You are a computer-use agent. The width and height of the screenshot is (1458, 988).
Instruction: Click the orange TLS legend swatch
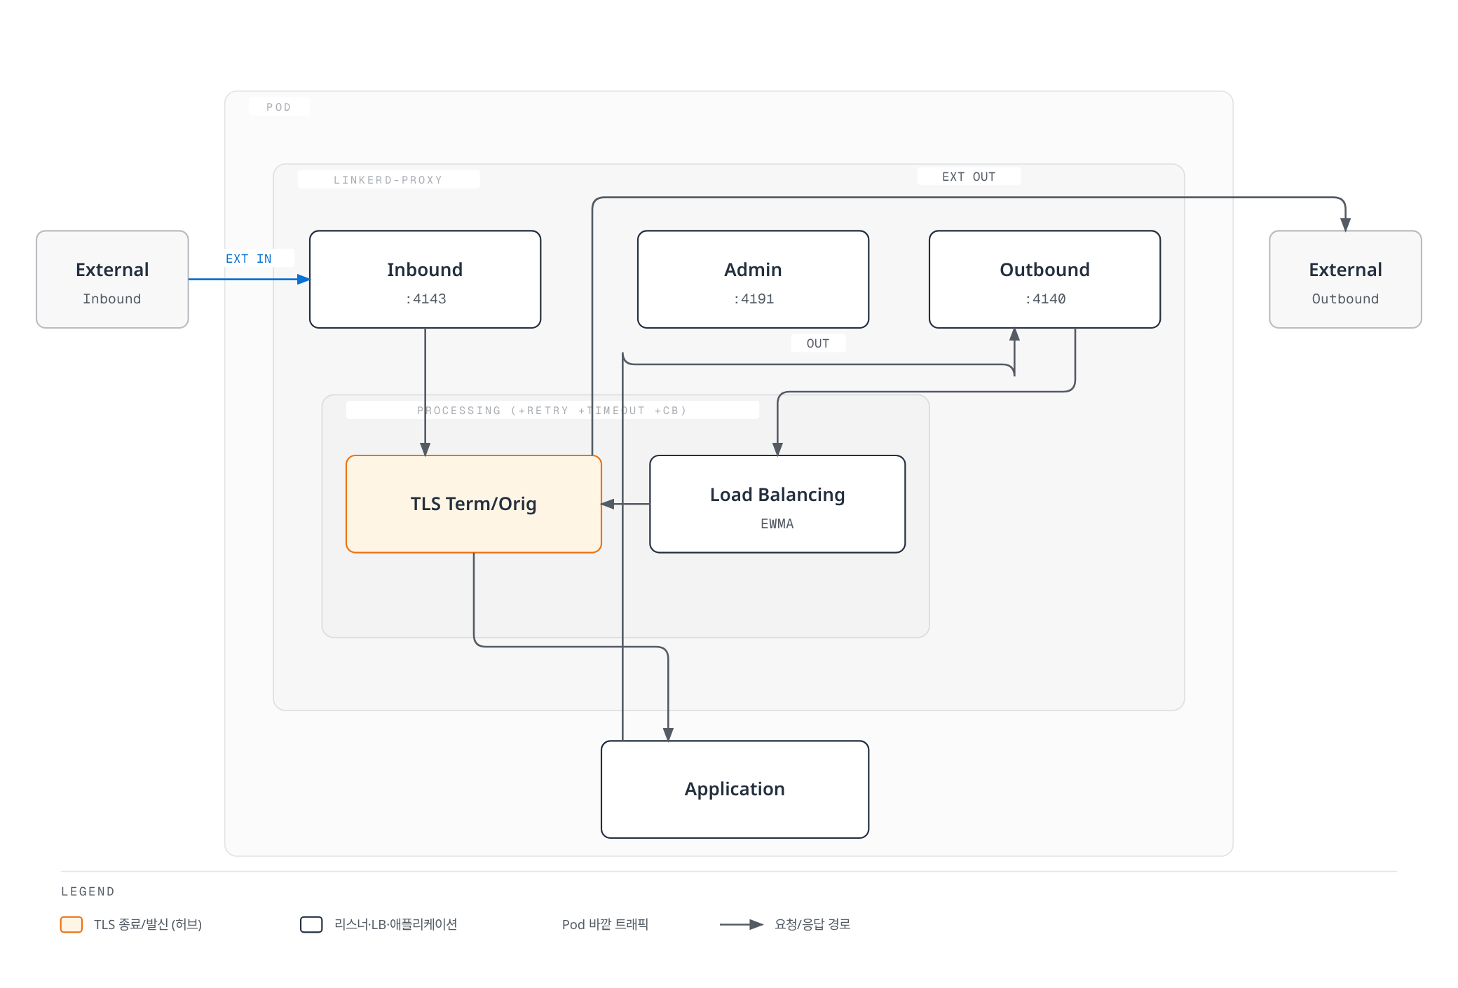tap(71, 924)
